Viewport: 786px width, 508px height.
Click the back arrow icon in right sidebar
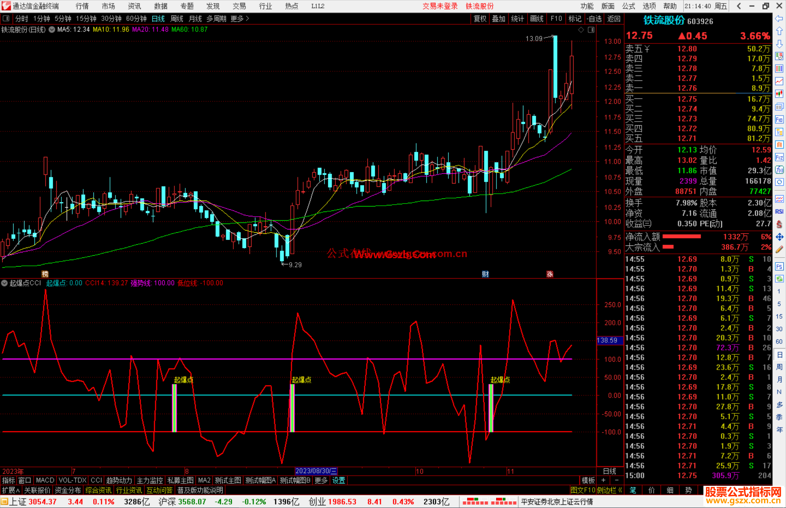pyautogui.click(x=779, y=19)
